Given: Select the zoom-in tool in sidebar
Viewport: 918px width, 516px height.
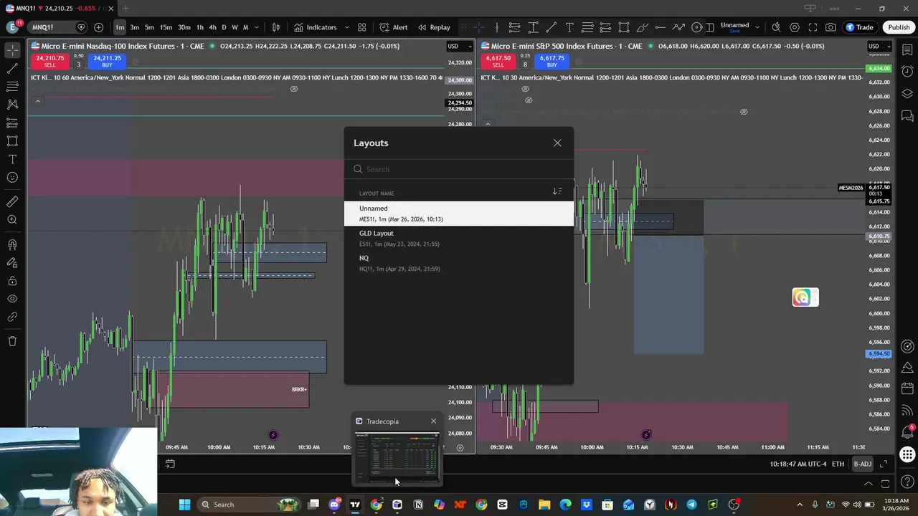Looking at the screenshot, I should 12,220.
